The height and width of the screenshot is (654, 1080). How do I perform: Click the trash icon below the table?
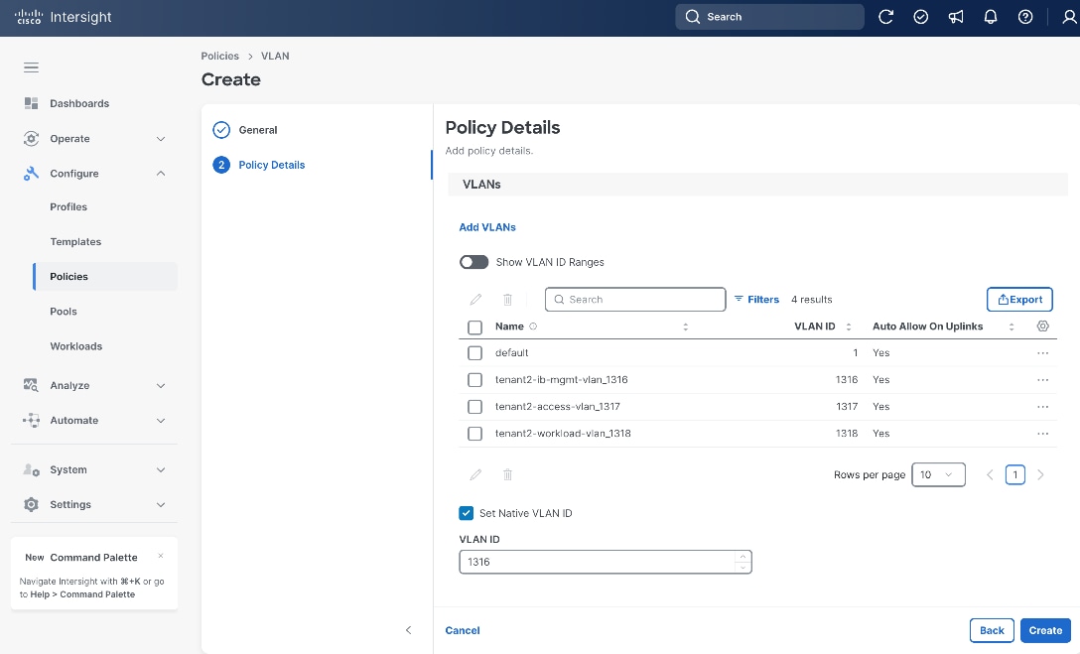coord(507,474)
